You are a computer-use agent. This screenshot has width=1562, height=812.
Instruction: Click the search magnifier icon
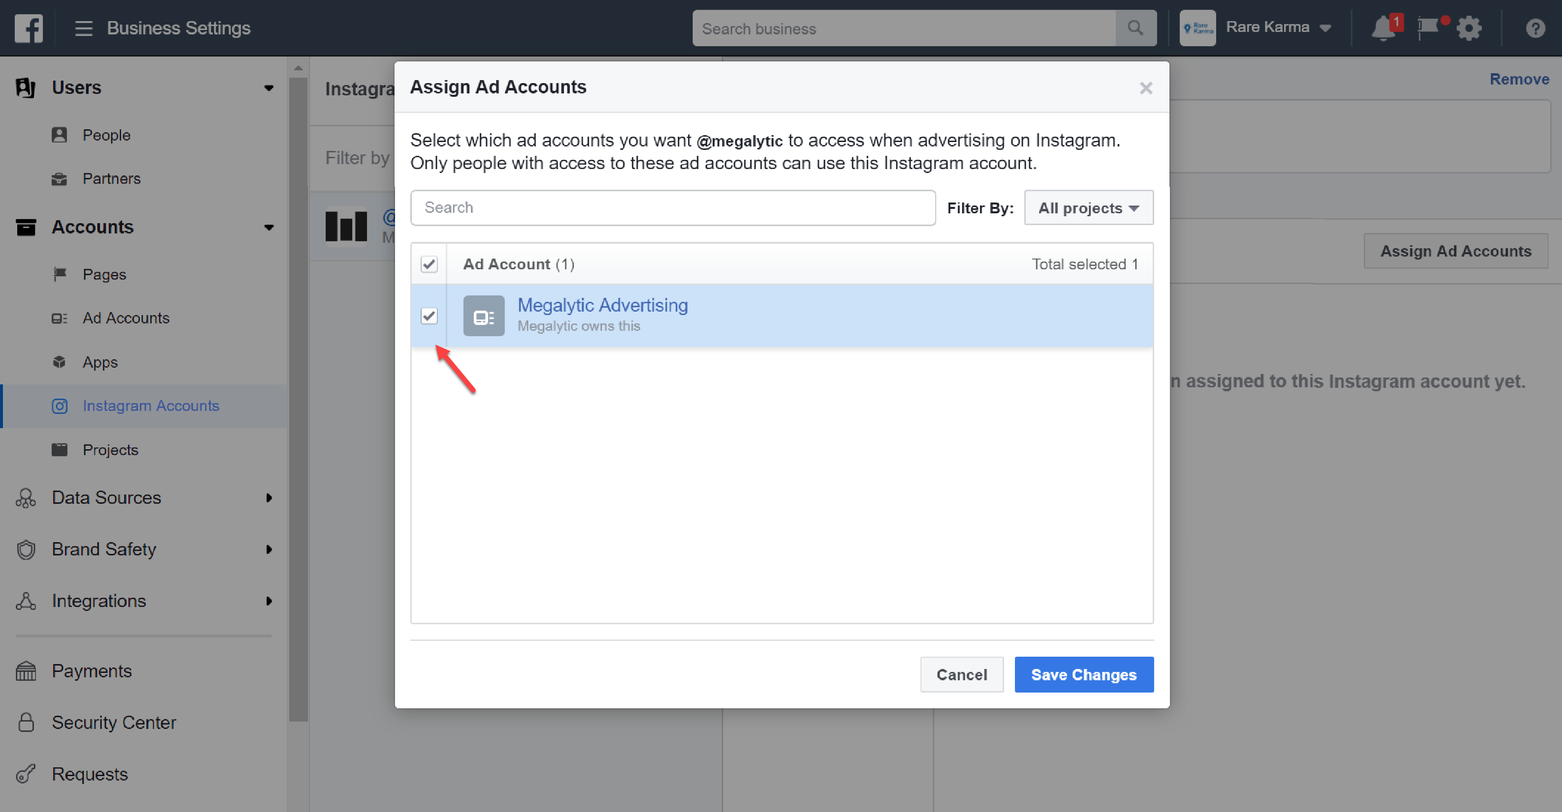[1135, 28]
